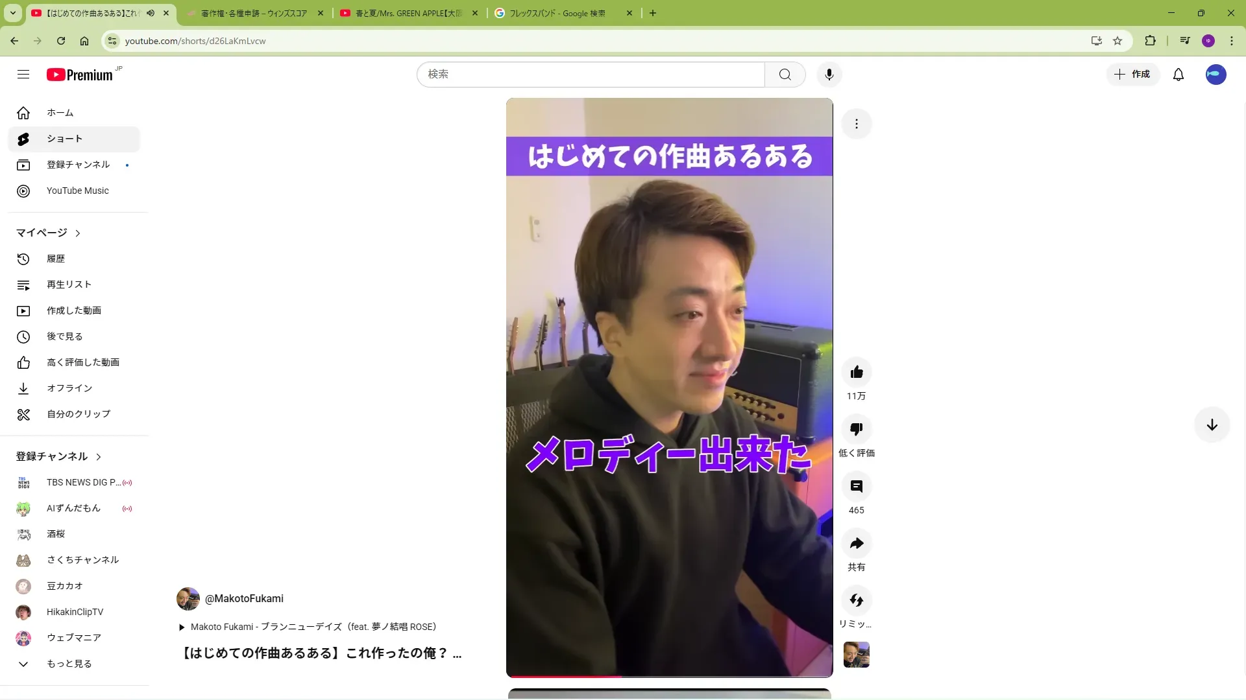Click the dislike thumbs-down icon

pyautogui.click(x=856, y=429)
